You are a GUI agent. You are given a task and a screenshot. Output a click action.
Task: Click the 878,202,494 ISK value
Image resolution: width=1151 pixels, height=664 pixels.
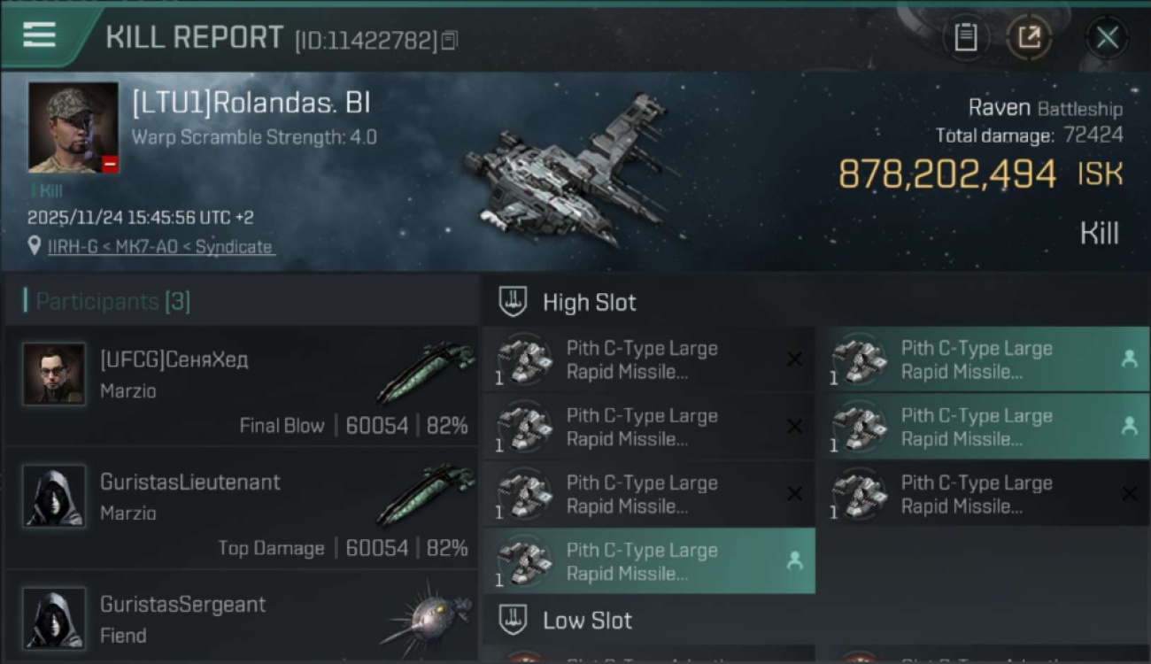(x=947, y=174)
